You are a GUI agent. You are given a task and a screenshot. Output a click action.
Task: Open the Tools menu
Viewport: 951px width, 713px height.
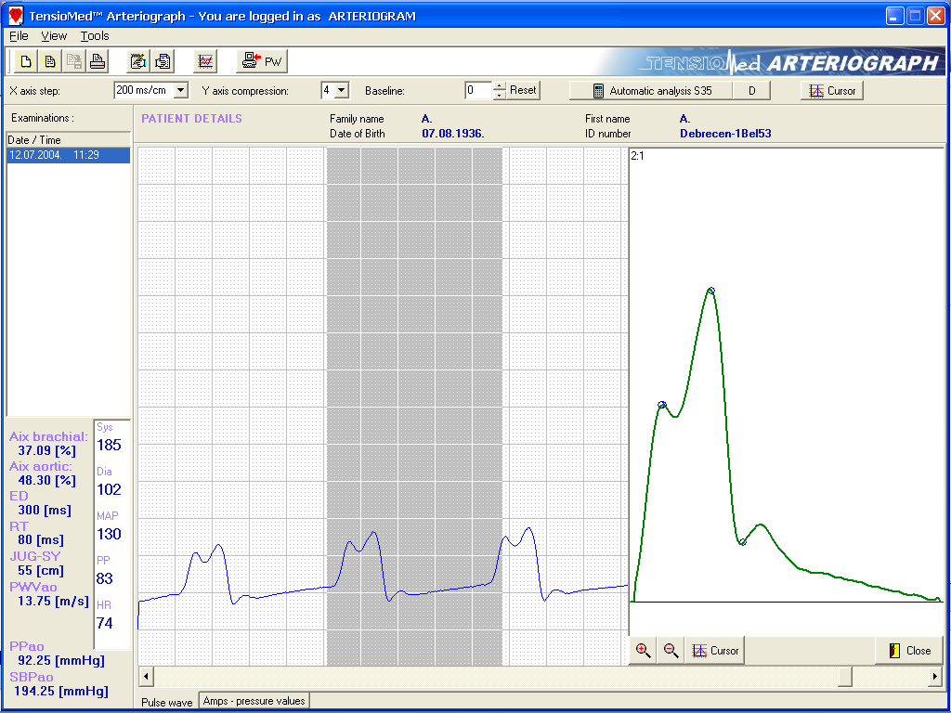click(x=95, y=36)
